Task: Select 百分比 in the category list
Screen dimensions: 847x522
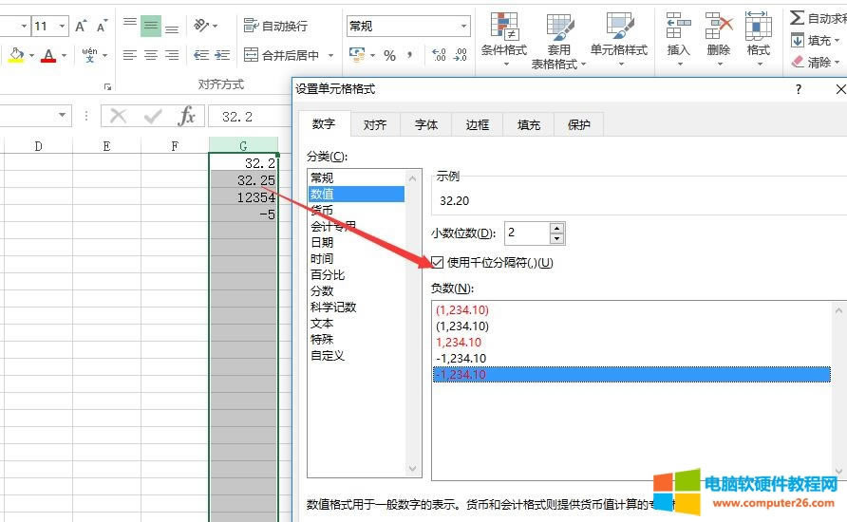Action: (328, 274)
